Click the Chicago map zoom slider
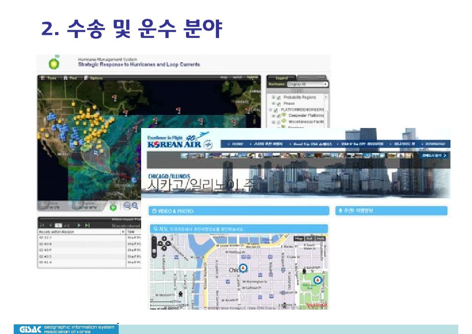Screen dimensions: 472x334 point(154,247)
